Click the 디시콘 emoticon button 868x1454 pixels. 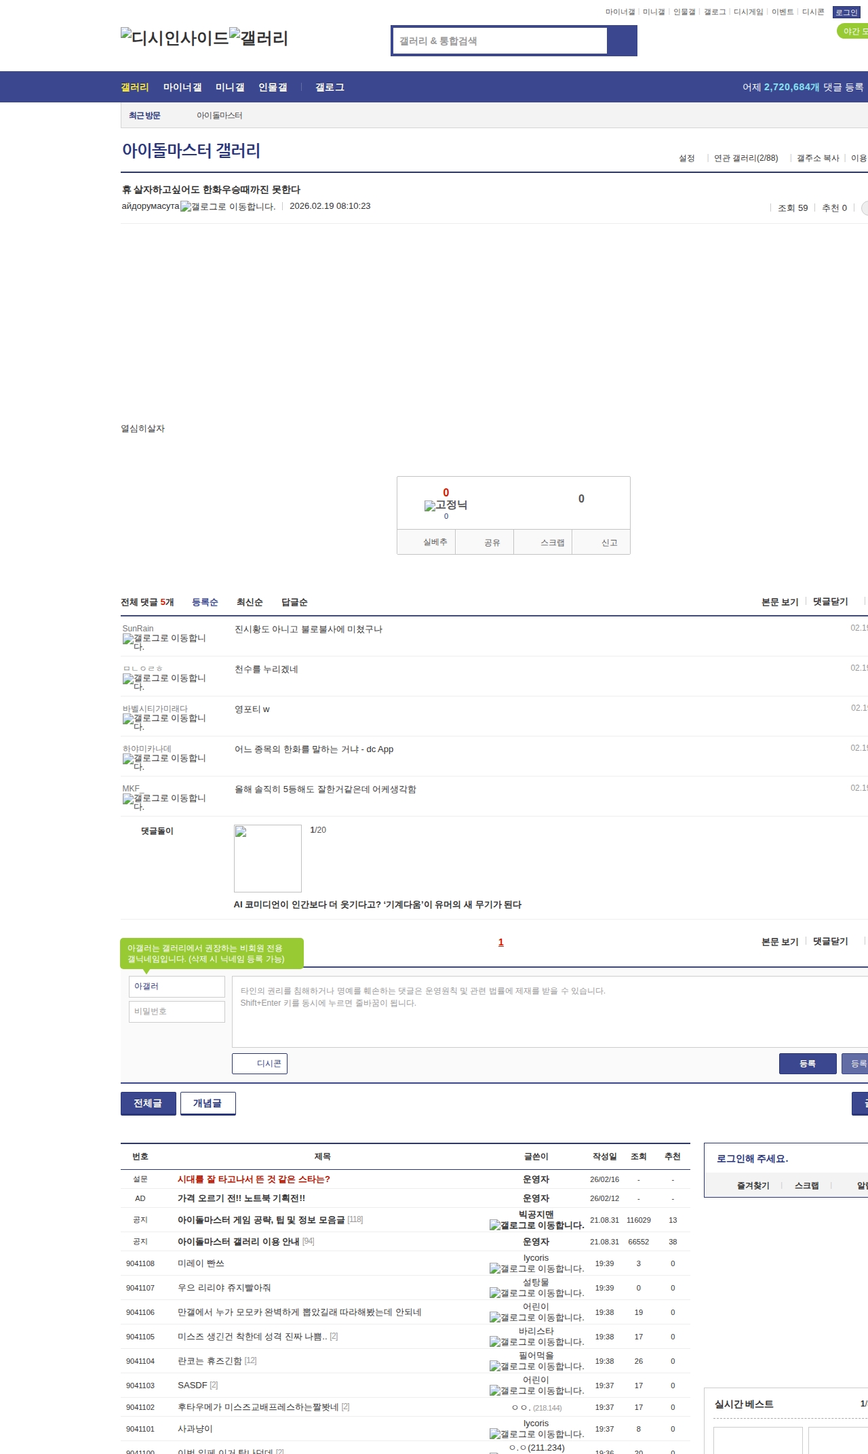[x=260, y=1063]
